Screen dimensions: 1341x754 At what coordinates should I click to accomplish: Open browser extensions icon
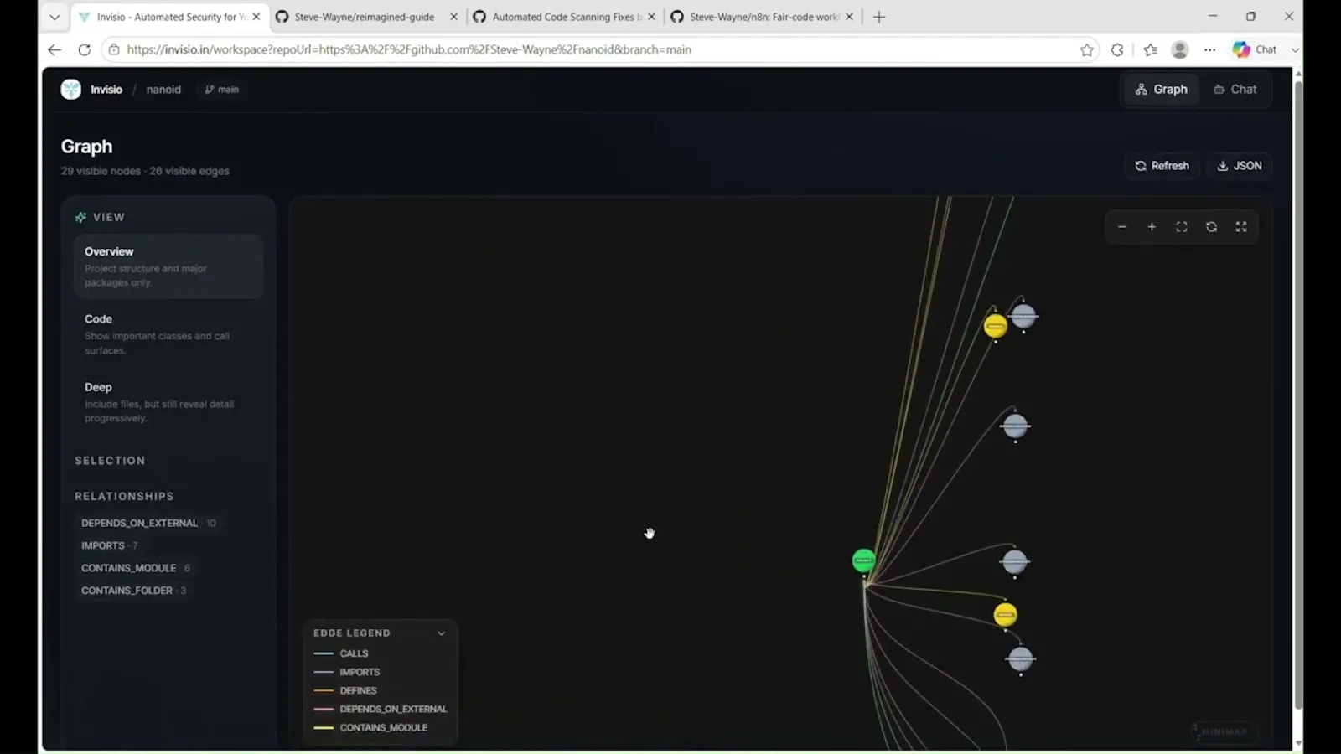pyautogui.click(x=1117, y=49)
